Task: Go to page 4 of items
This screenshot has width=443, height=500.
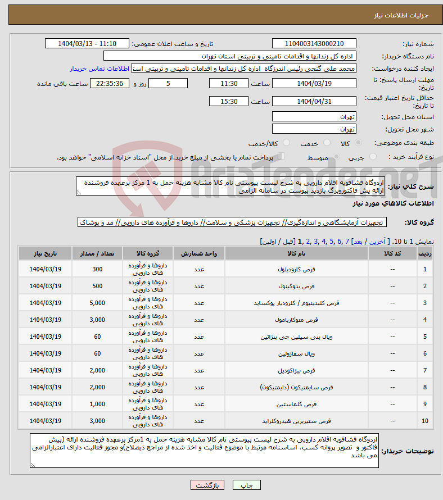Action: click(324, 242)
